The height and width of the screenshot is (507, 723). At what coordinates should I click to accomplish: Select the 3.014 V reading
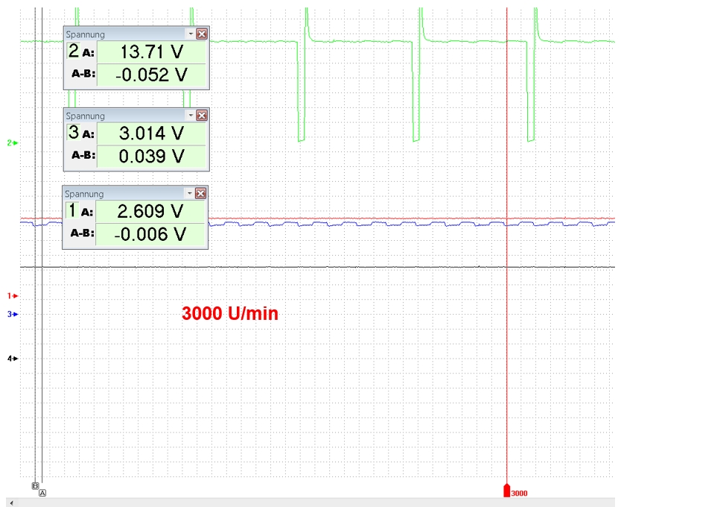[x=152, y=133]
